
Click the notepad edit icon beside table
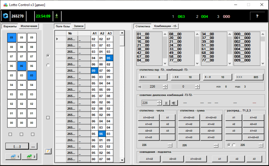pyautogui.click(x=48, y=151)
